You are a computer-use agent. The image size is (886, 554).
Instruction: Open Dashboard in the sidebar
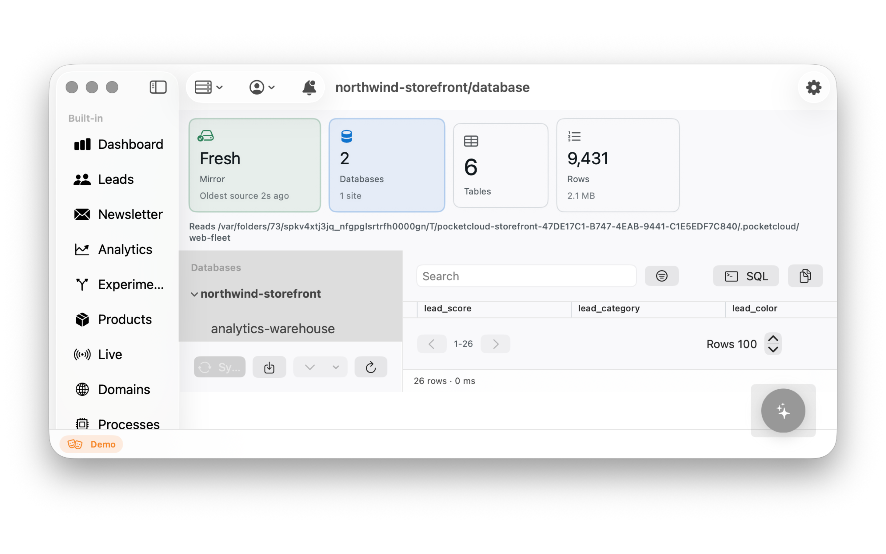119,144
